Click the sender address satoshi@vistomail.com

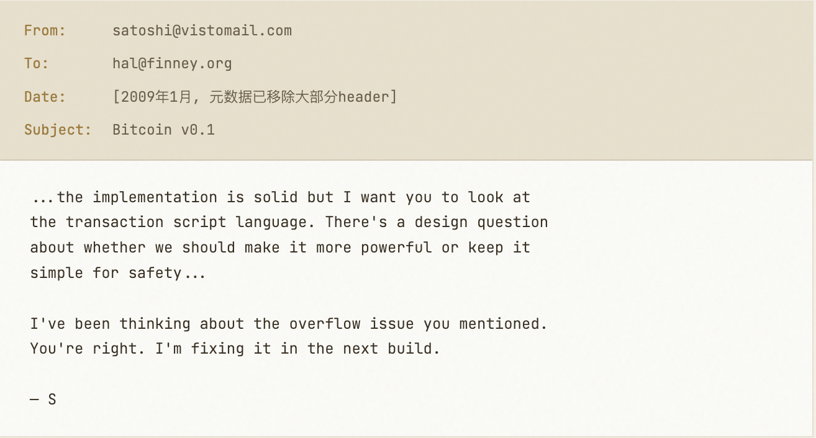(x=202, y=30)
